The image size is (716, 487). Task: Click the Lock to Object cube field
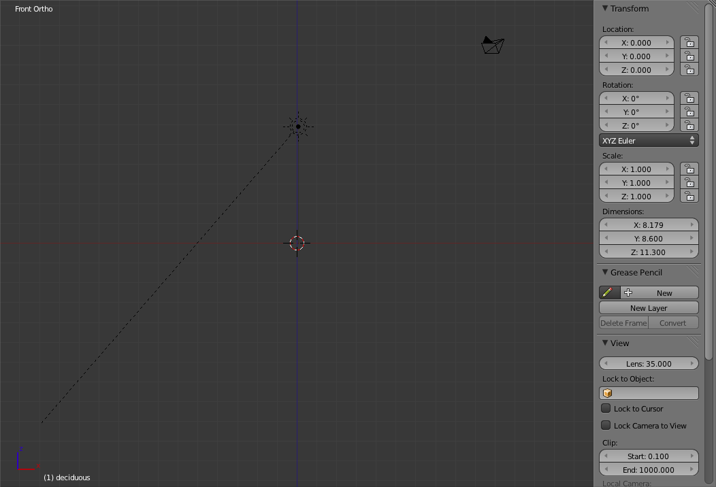(649, 393)
